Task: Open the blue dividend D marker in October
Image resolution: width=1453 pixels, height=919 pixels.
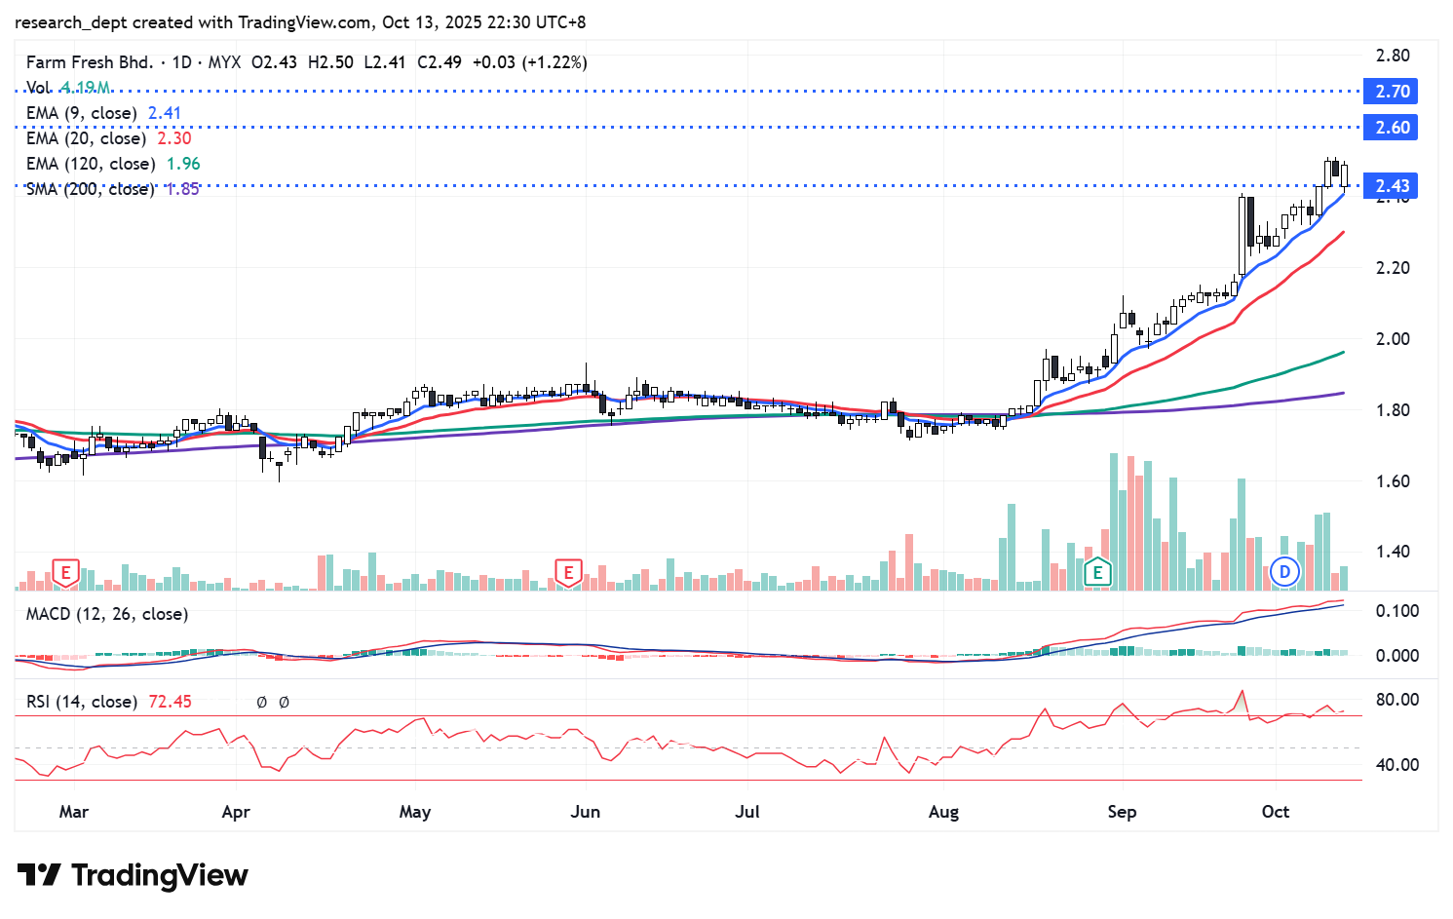Action: tap(1284, 572)
